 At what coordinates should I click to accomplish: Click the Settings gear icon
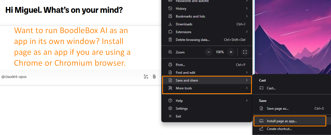coord(170,109)
